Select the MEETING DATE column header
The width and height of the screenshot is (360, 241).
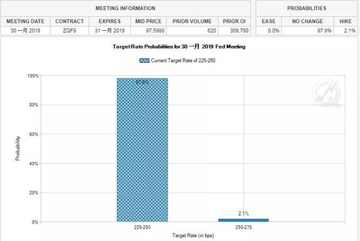click(26, 22)
